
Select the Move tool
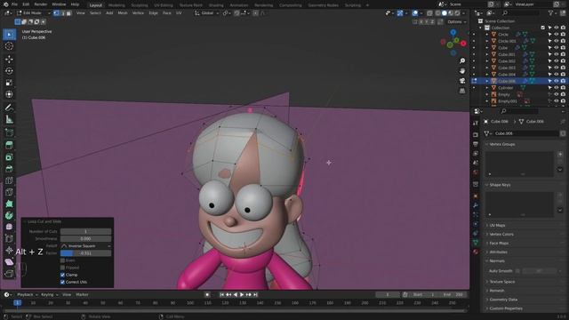tap(9, 59)
